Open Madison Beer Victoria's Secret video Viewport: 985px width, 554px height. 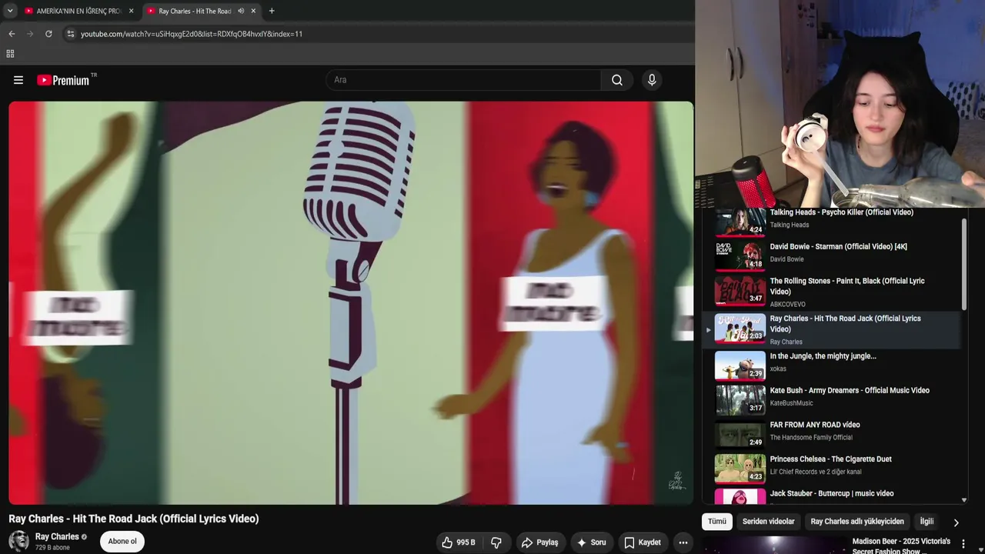[x=901, y=546]
